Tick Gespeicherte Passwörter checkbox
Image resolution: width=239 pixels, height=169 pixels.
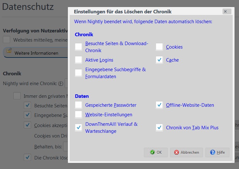click(x=79, y=105)
